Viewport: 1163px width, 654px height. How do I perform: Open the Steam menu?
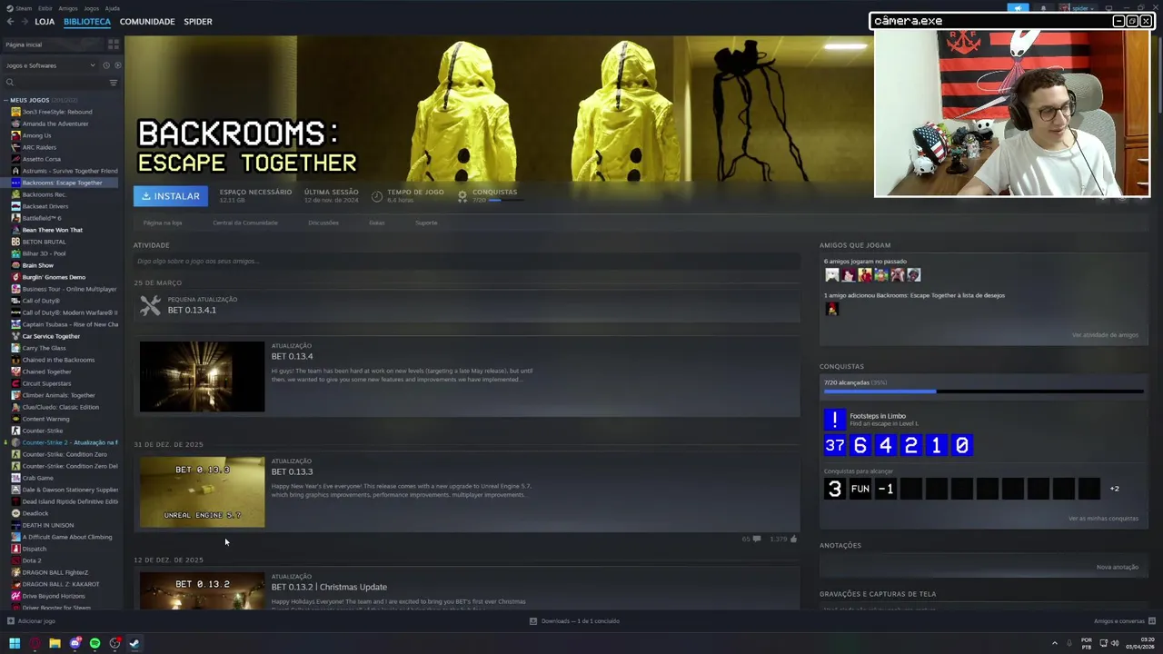[x=24, y=8]
